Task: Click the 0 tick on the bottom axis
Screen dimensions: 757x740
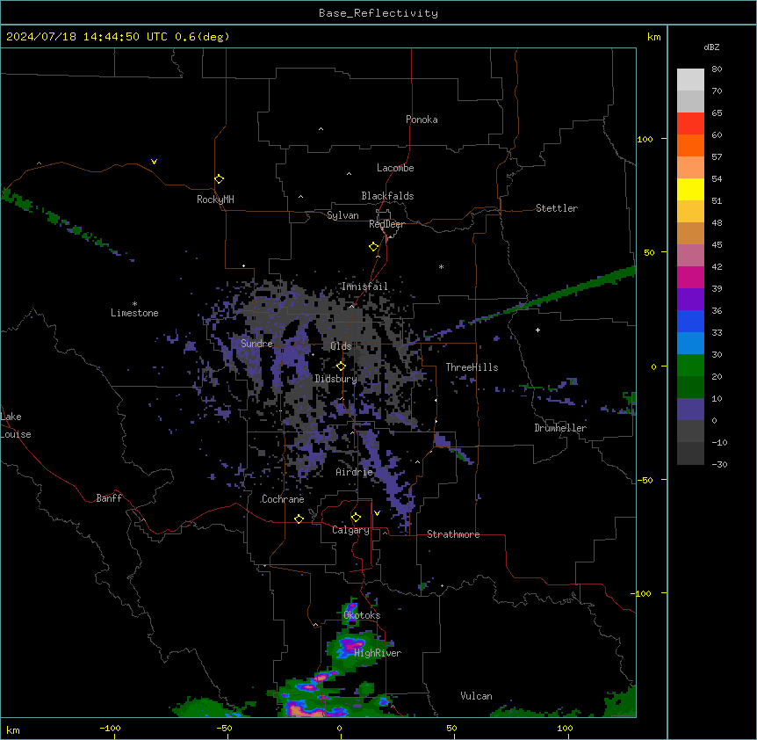Action: (x=339, y=728)
